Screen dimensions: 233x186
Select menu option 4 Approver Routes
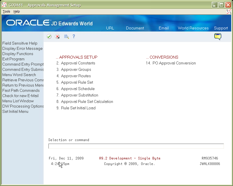(74, 76)
